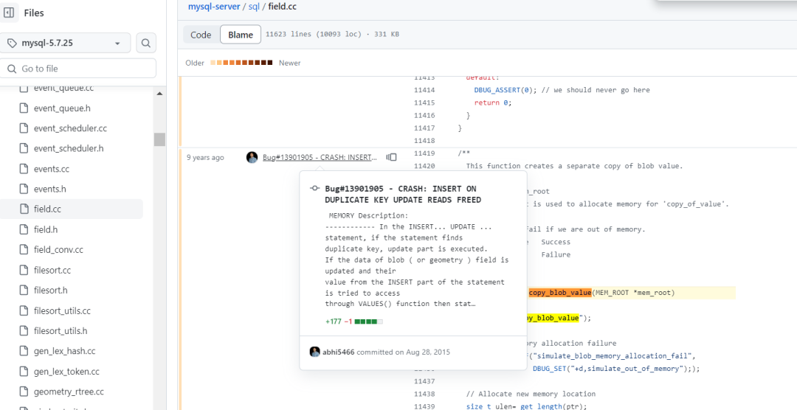This screenshot has width=797, height=410.
Task: Click the Newer legend label
Action: 290,63
